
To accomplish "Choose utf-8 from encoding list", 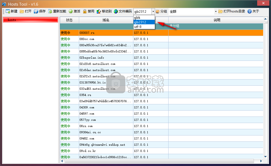I will coord(144,26).
